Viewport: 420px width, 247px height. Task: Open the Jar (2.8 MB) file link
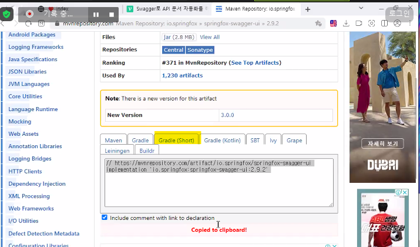(179, 37)
